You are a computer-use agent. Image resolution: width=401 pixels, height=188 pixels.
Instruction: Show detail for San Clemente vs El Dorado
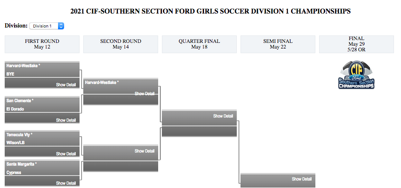coord(66,120)
